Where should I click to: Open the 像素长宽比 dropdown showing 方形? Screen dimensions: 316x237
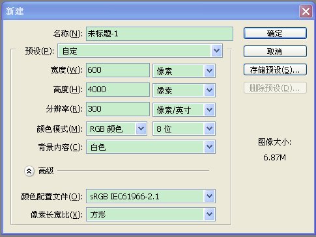(151, 214)
